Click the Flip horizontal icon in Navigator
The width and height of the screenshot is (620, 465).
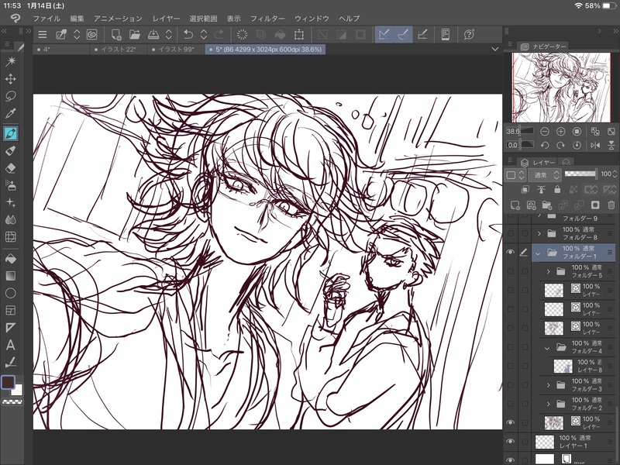tap(594, 145)
